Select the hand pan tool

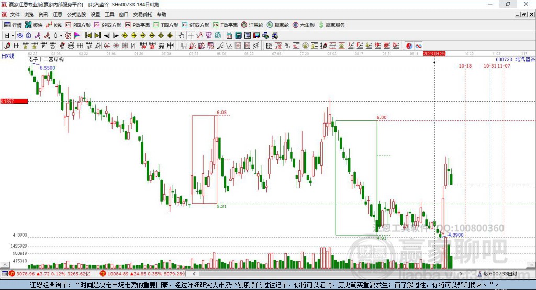pyautogui.click(x=182, y=36)
